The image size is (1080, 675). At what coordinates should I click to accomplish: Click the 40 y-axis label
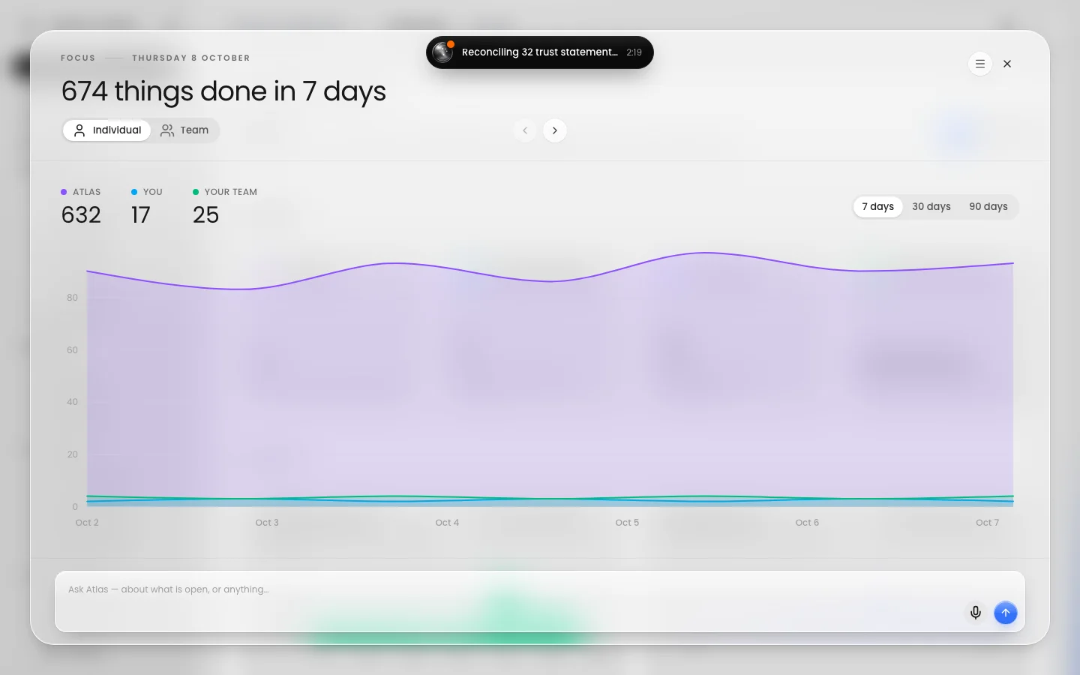click(x=72, y=402)
